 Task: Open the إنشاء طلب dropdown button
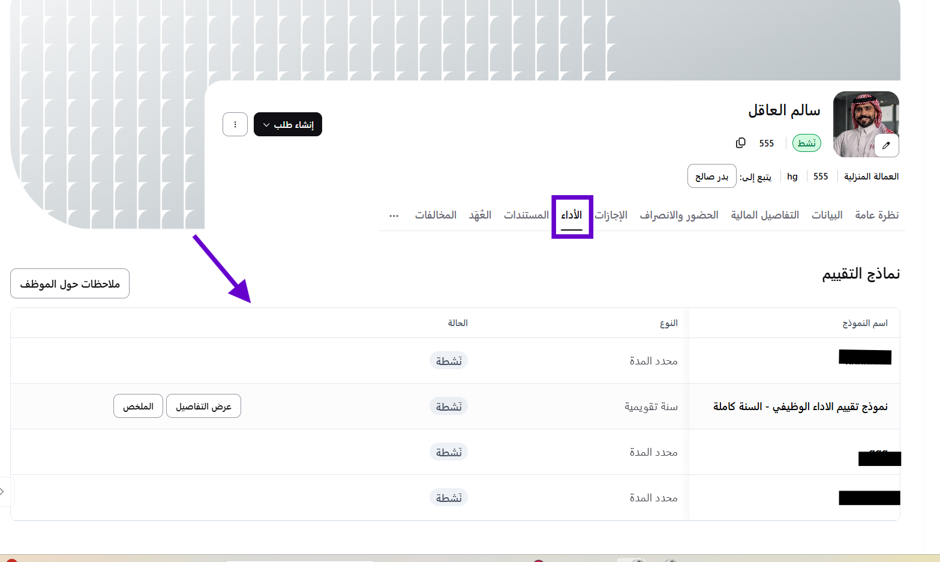click(288, 124)
